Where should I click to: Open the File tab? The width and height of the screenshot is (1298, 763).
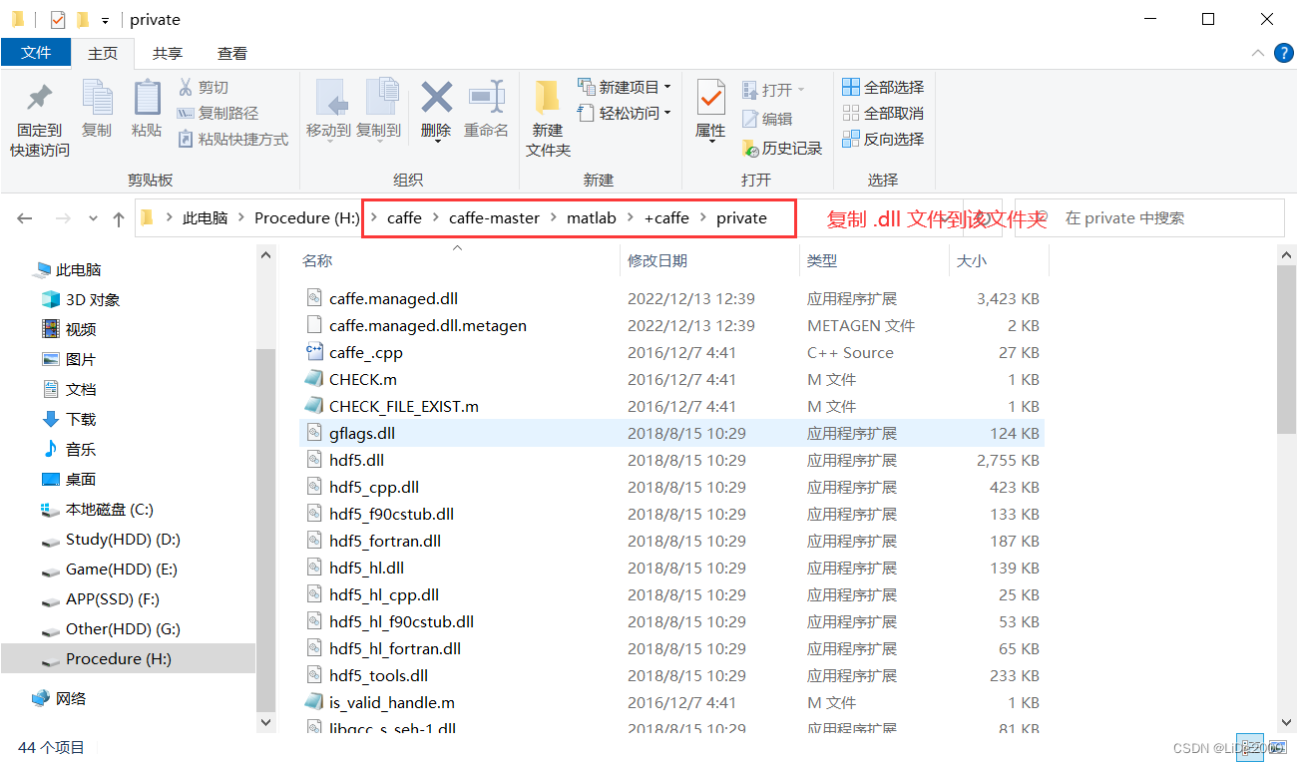36,53
